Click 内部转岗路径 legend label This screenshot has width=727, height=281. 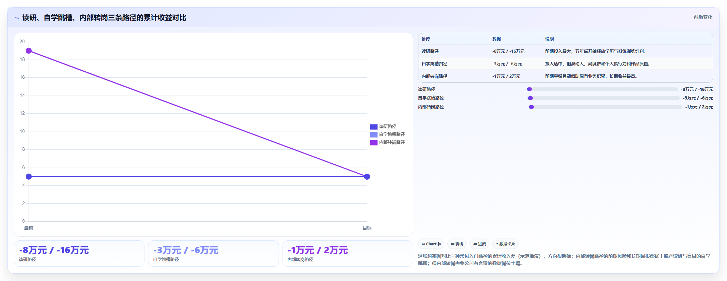[392, 142]
